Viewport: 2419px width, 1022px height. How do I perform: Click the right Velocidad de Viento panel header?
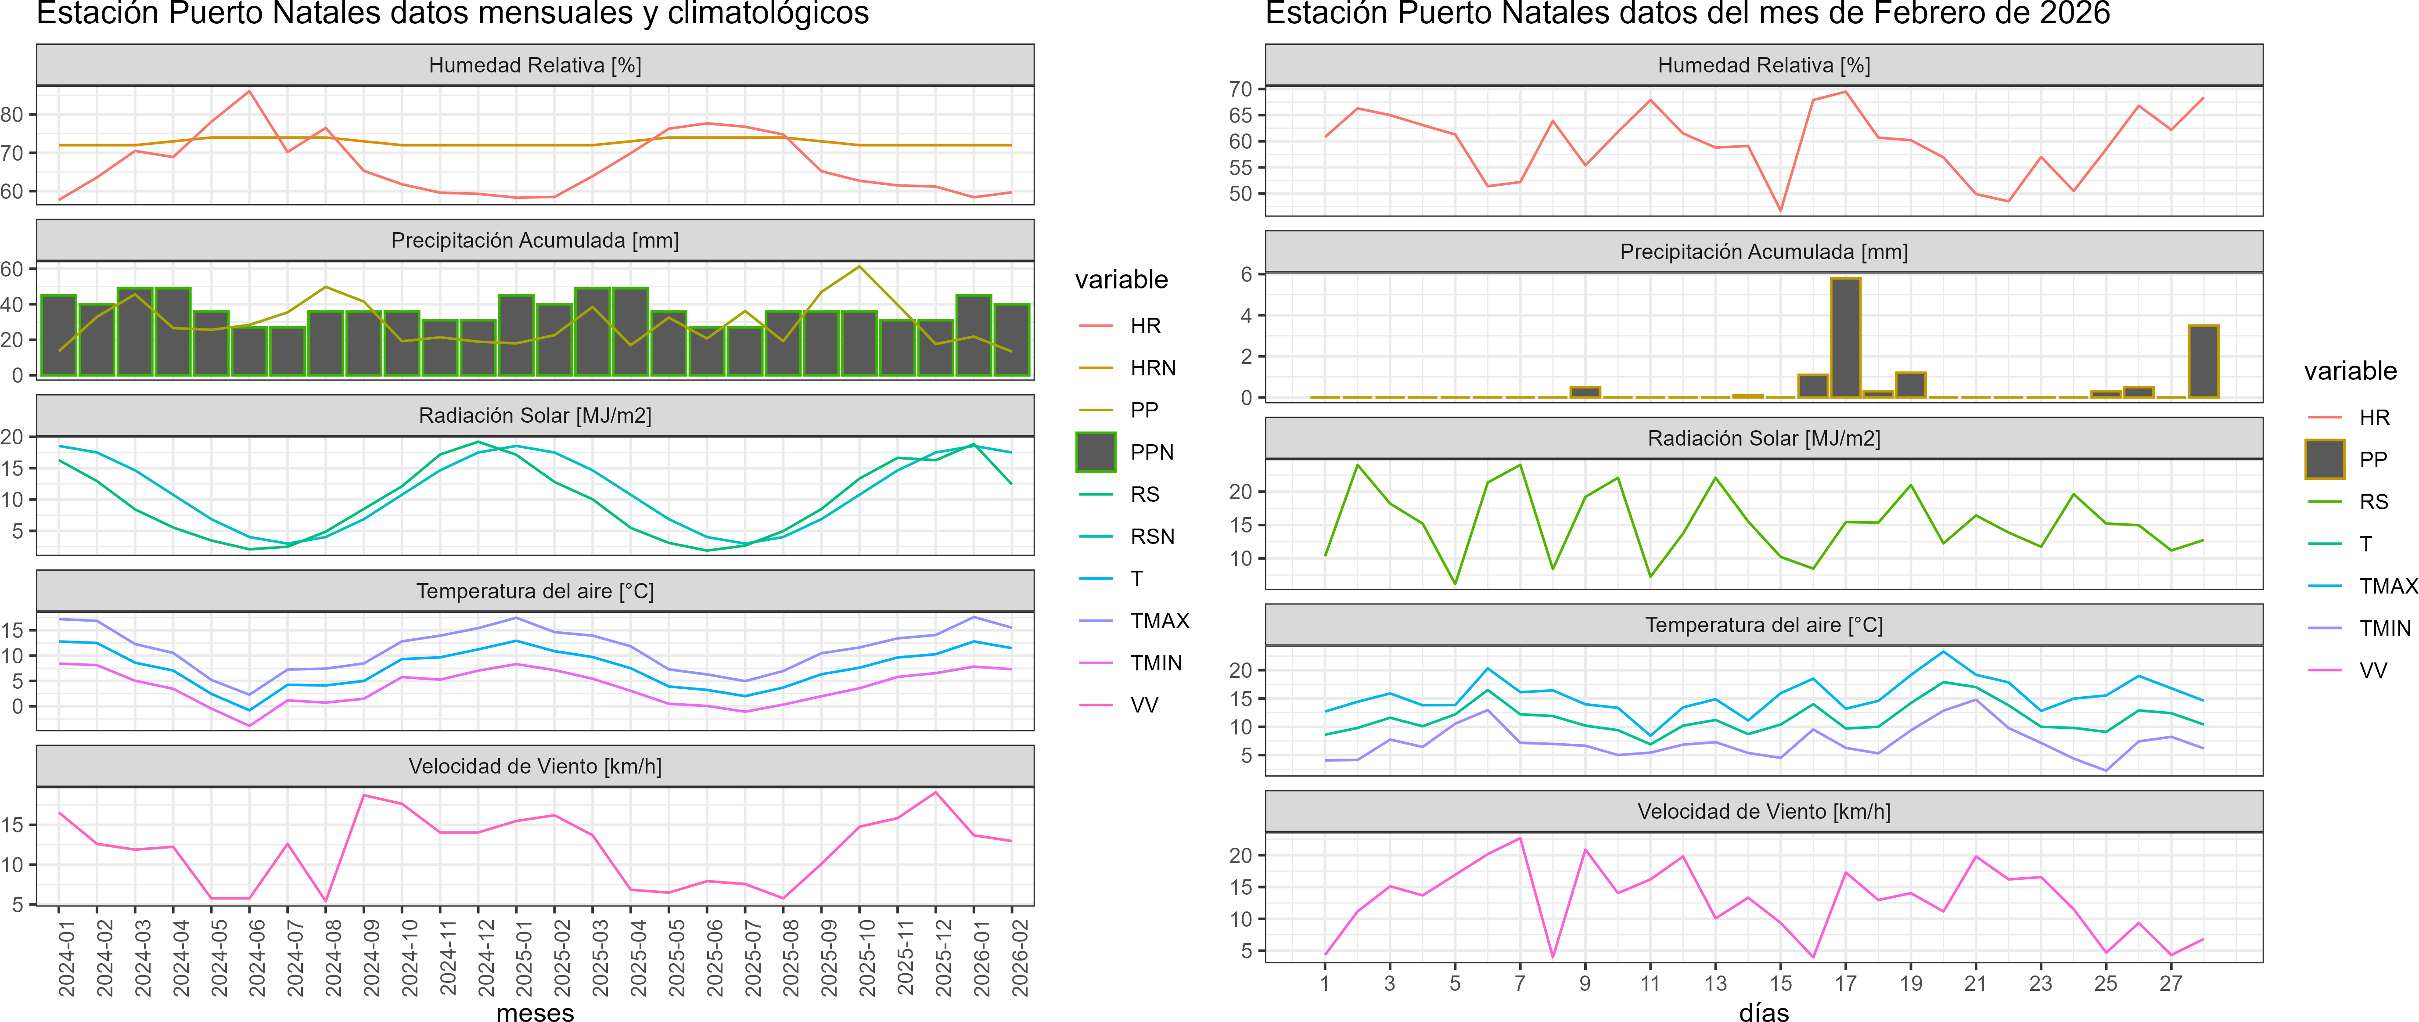pos(1763,812)
